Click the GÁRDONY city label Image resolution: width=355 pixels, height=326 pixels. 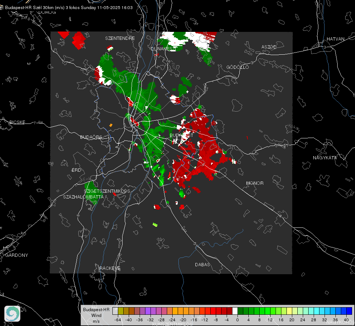17,255
